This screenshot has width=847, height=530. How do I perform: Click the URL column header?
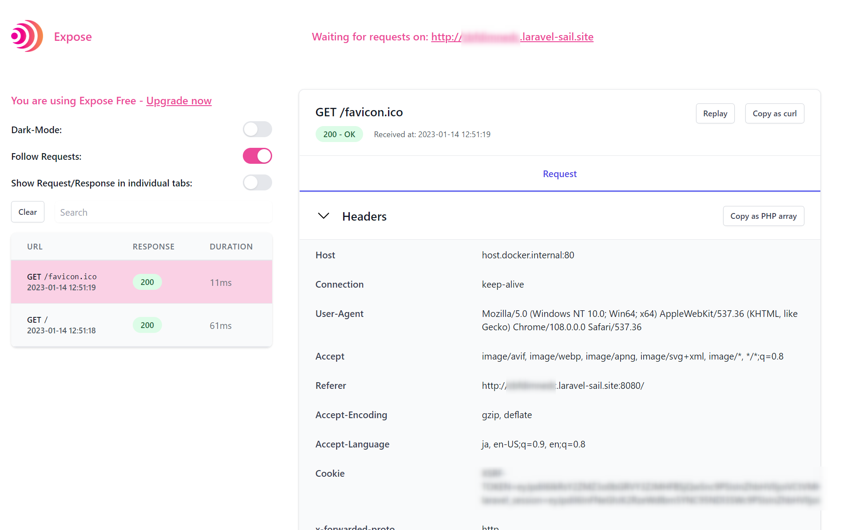[x=35, y=247]
